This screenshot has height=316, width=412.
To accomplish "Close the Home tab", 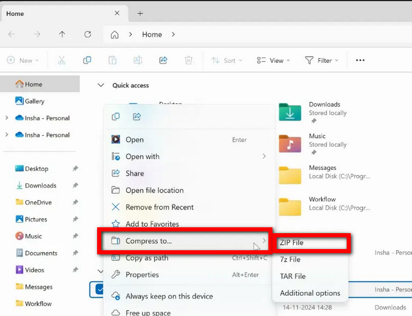I will [117, 13].
